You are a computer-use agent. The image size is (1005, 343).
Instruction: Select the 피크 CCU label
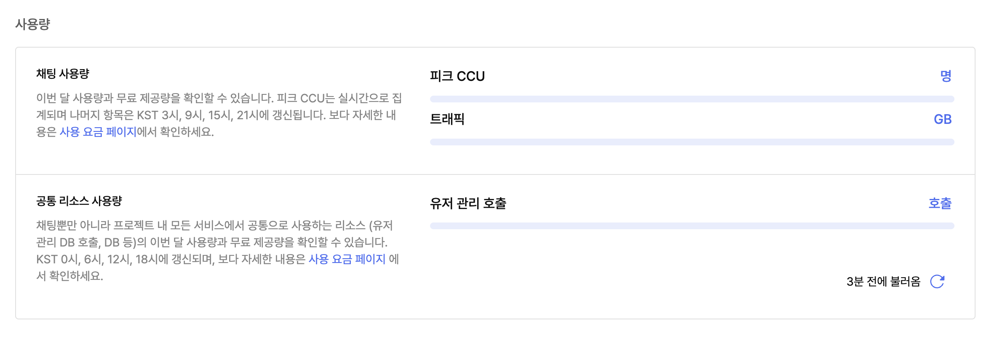pos(457,76)
